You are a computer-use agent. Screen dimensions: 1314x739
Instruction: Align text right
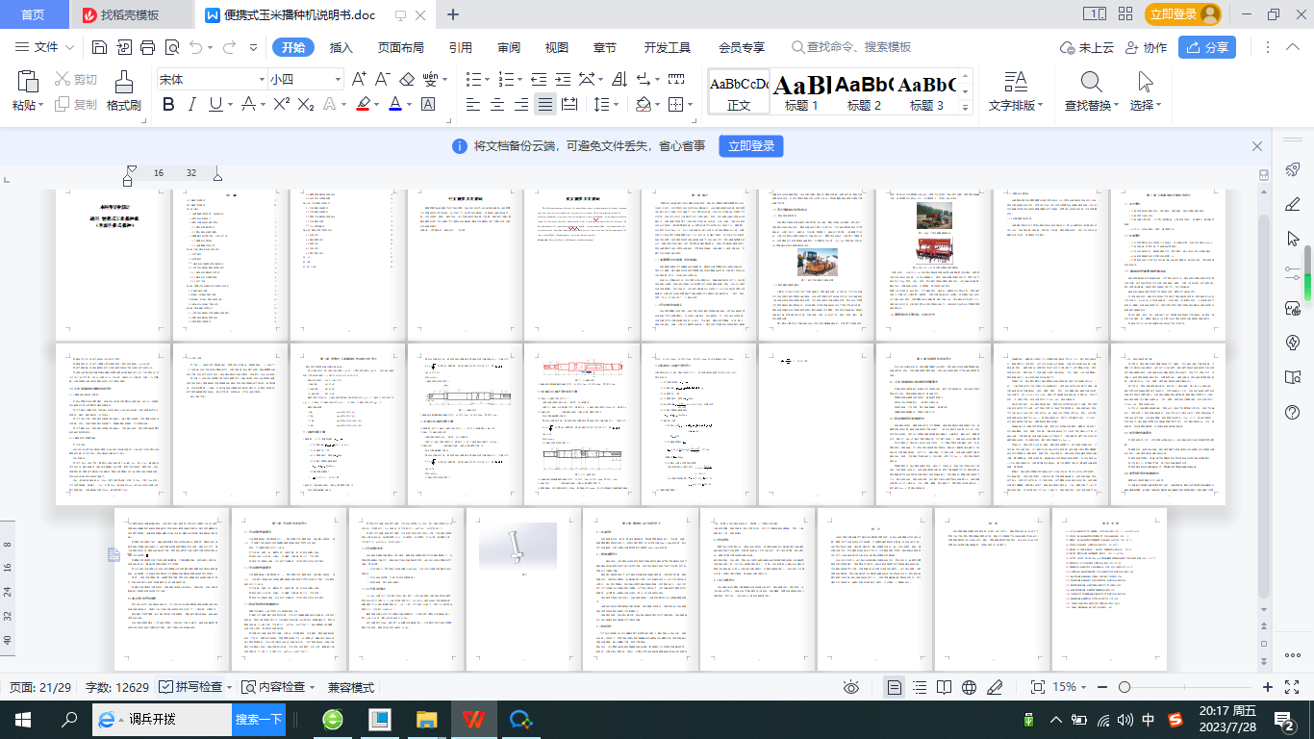521,104
